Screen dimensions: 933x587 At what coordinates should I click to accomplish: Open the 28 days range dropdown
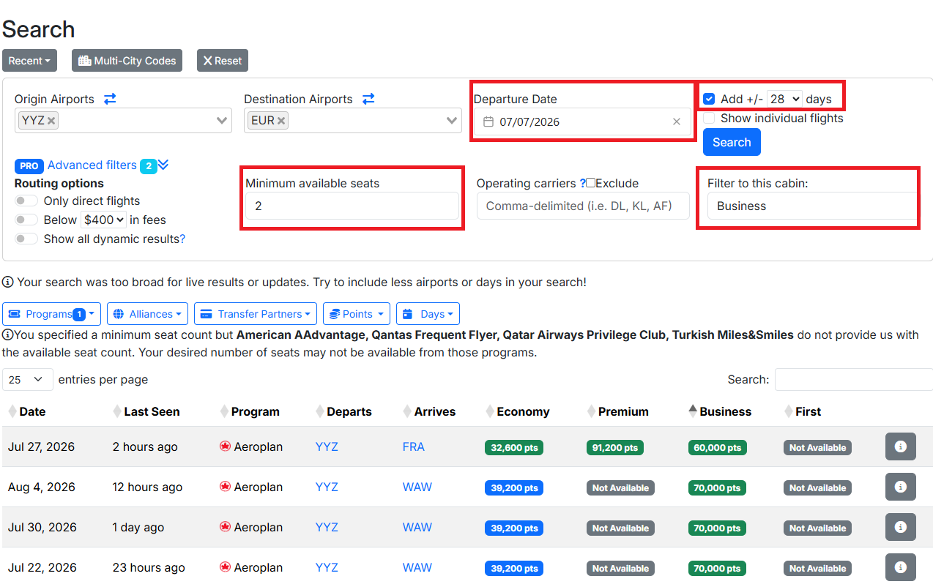click(784, 99)
